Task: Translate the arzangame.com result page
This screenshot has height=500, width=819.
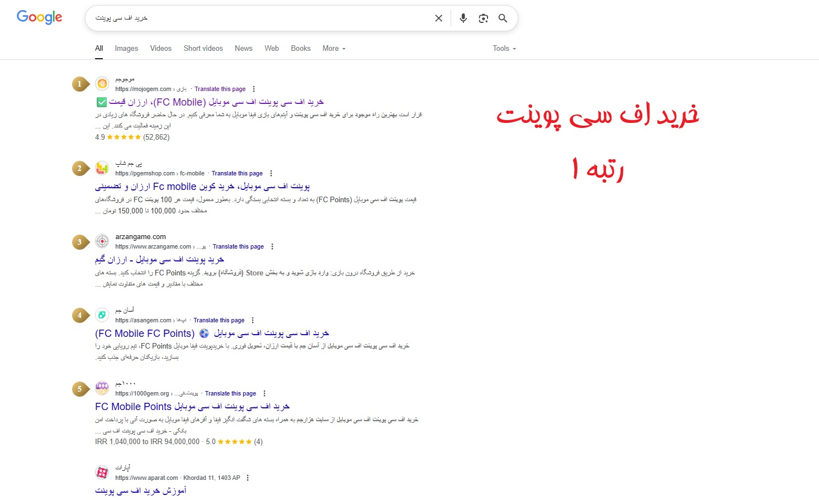Action: [x=238, y=247]
